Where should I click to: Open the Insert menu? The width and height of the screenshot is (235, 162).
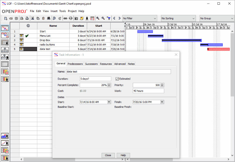click(54, 11)
